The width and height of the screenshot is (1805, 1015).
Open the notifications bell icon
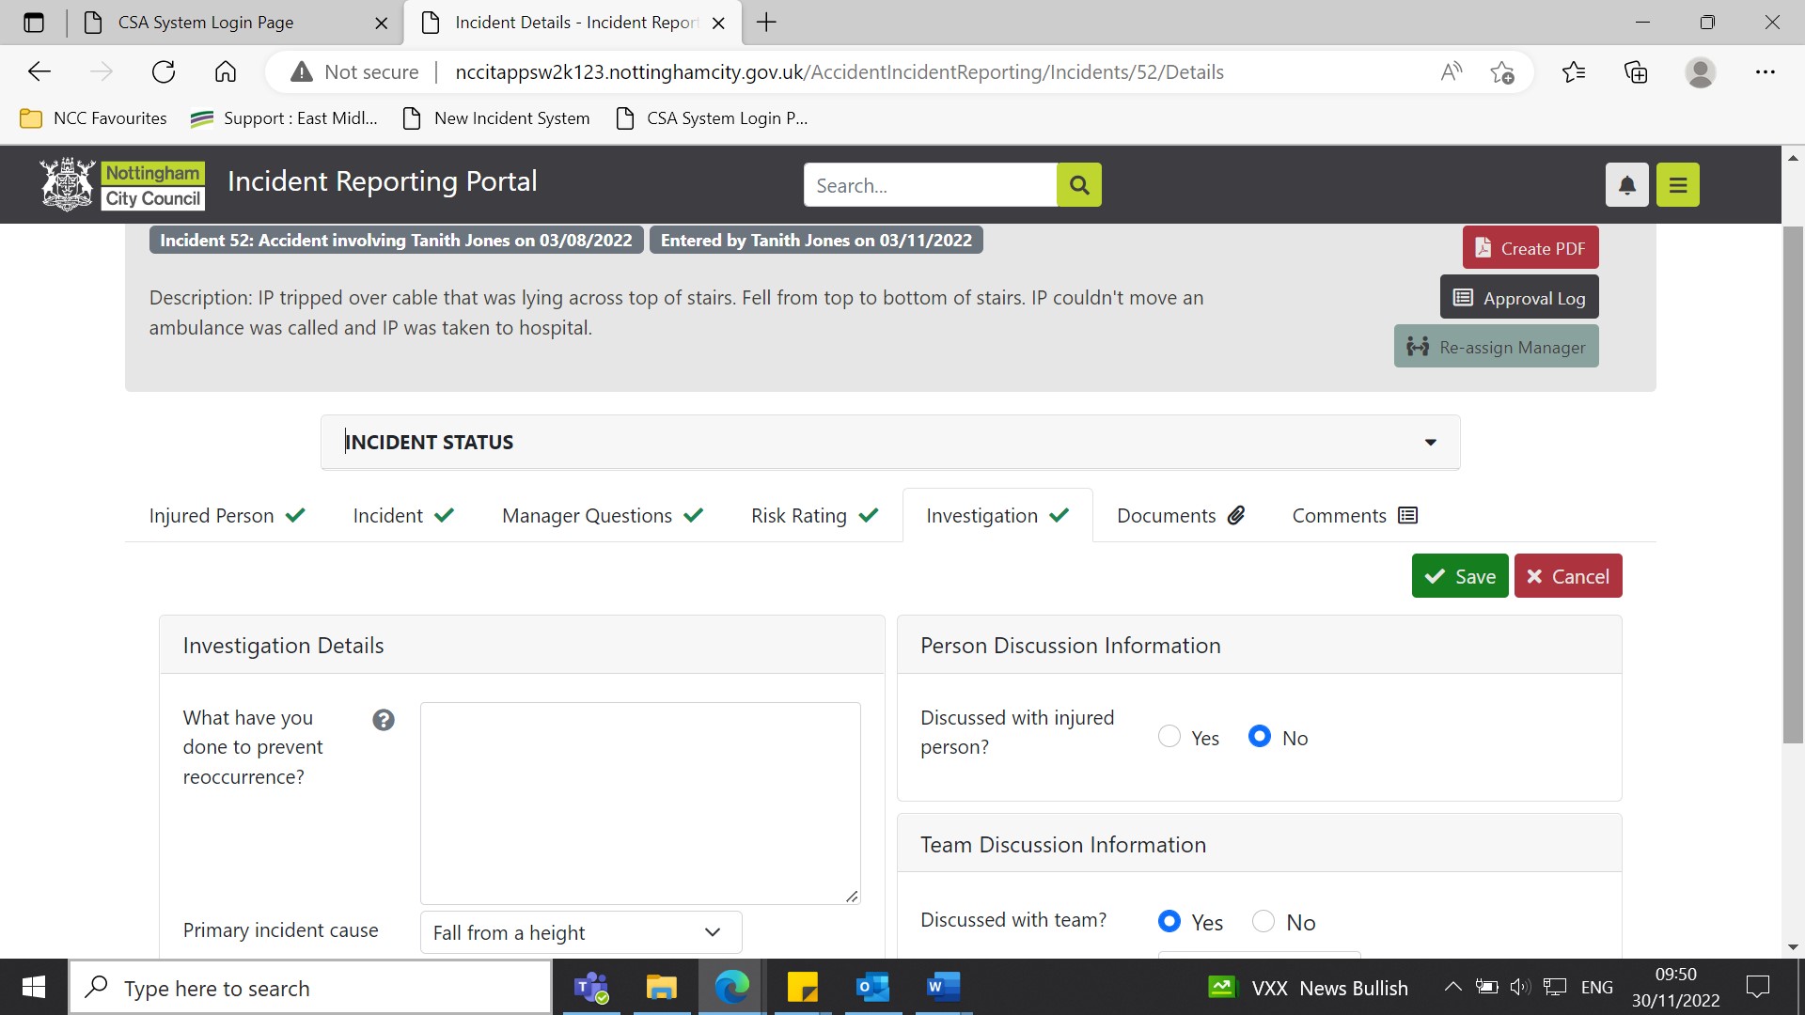pyautogui.click(x=1626, y=185)
